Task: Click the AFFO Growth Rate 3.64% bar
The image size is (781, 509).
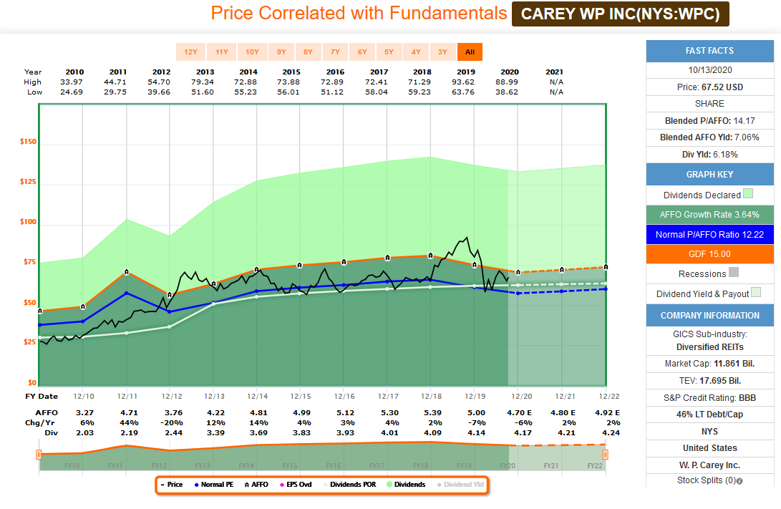Action: [710, 215]
